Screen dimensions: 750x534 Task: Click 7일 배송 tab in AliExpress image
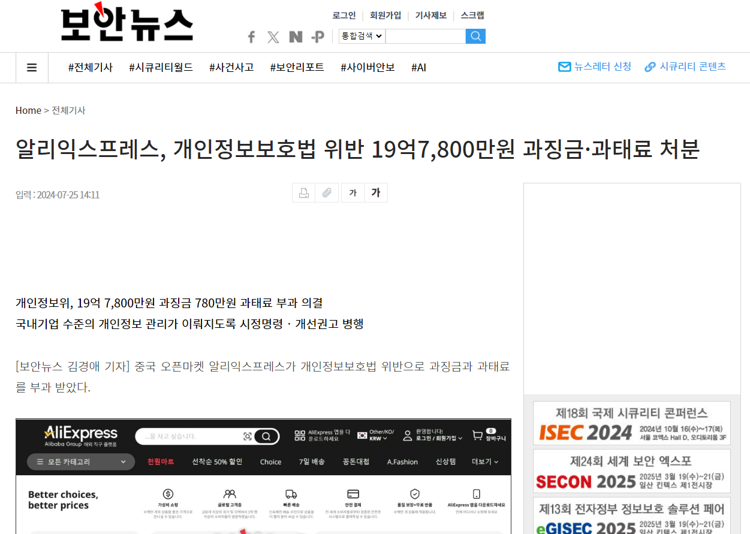(x=312, y=462)
